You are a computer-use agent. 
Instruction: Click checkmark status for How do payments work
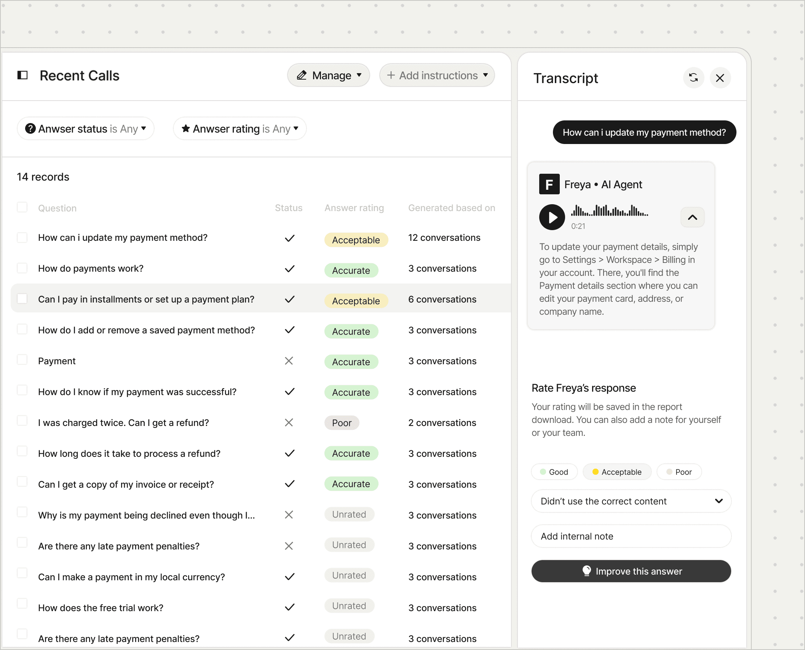pos(289,269)
